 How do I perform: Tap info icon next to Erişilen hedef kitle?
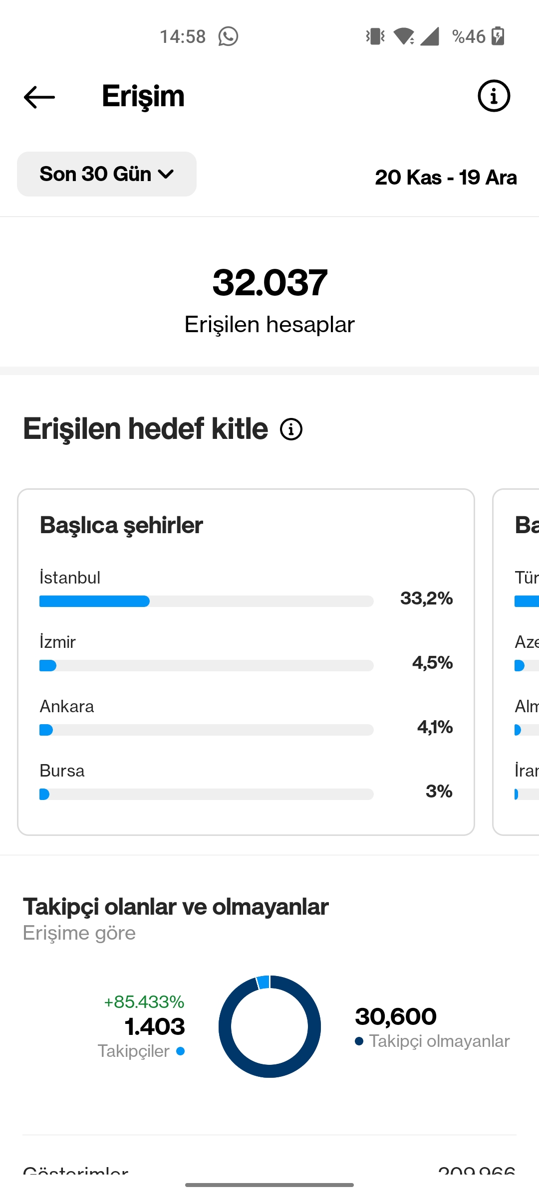[291, 429]
